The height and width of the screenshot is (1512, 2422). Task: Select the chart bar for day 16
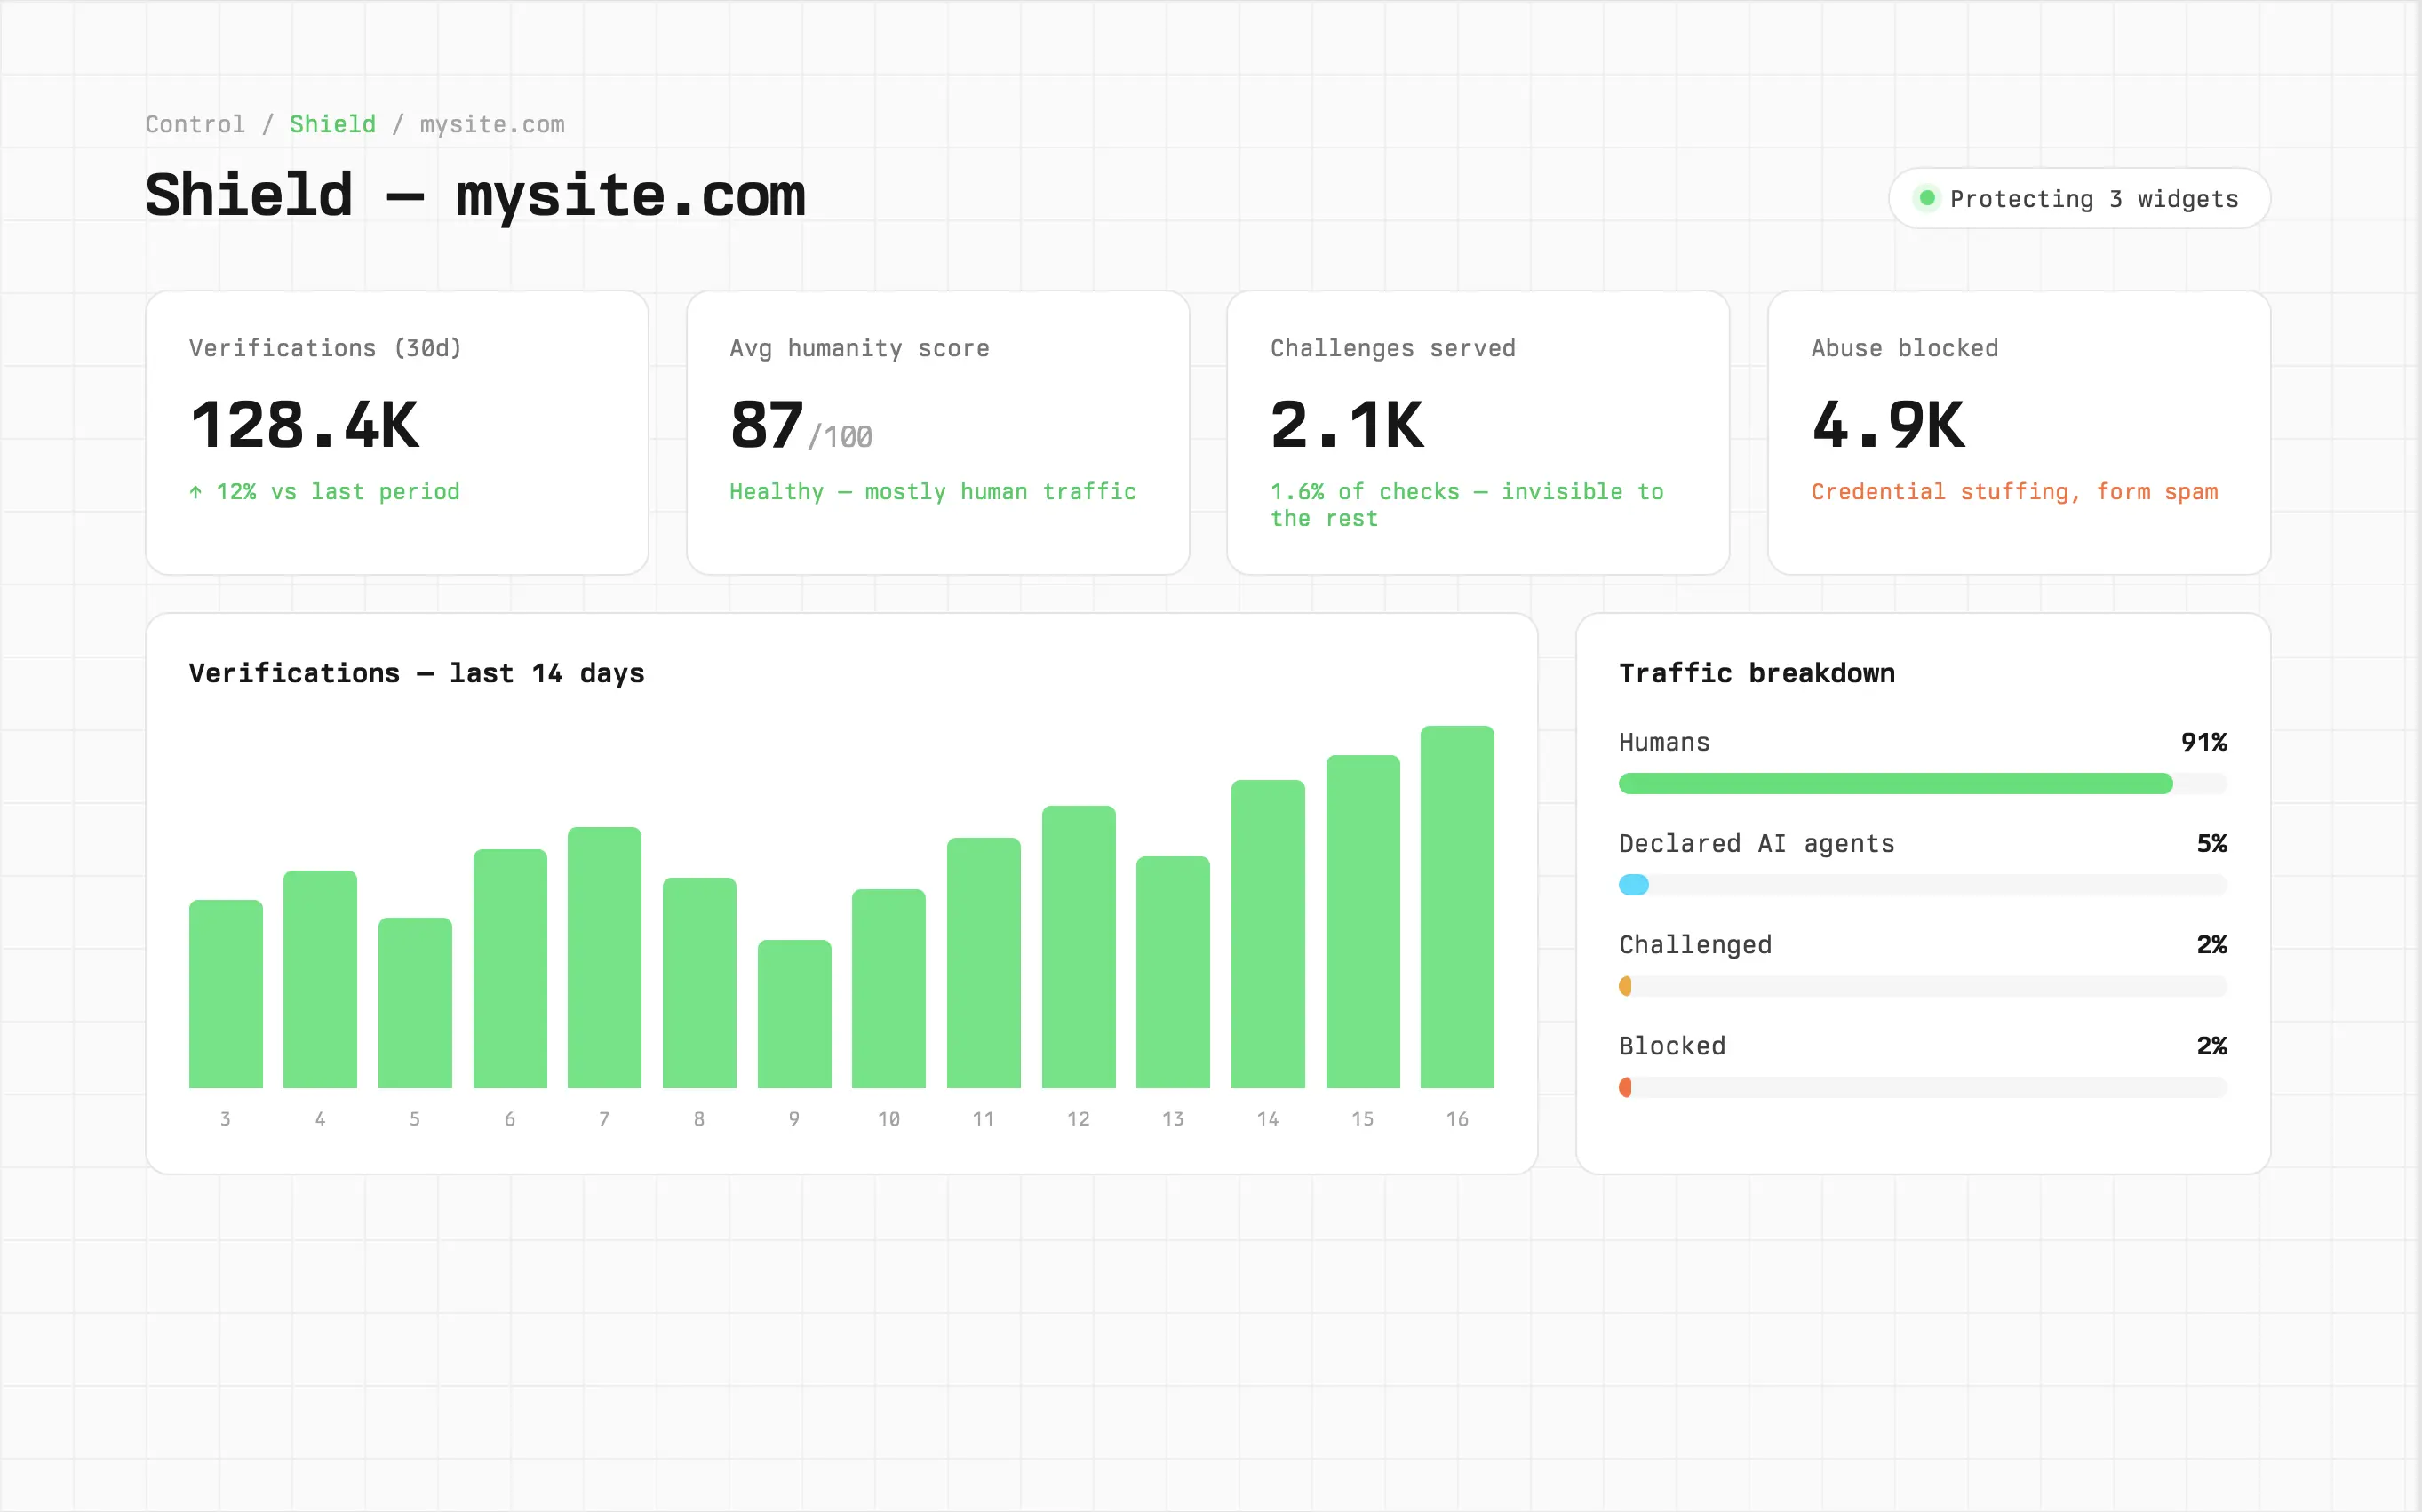click(x=1457, y=907)
